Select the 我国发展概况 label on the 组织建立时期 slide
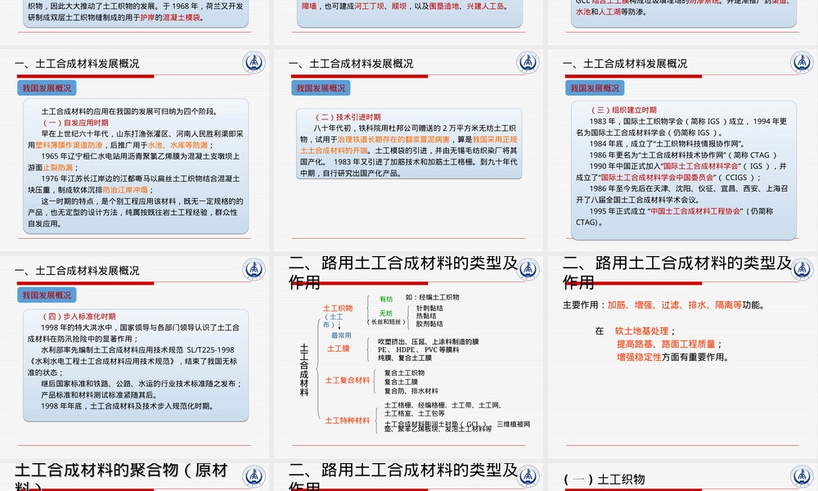 (595, 88)
